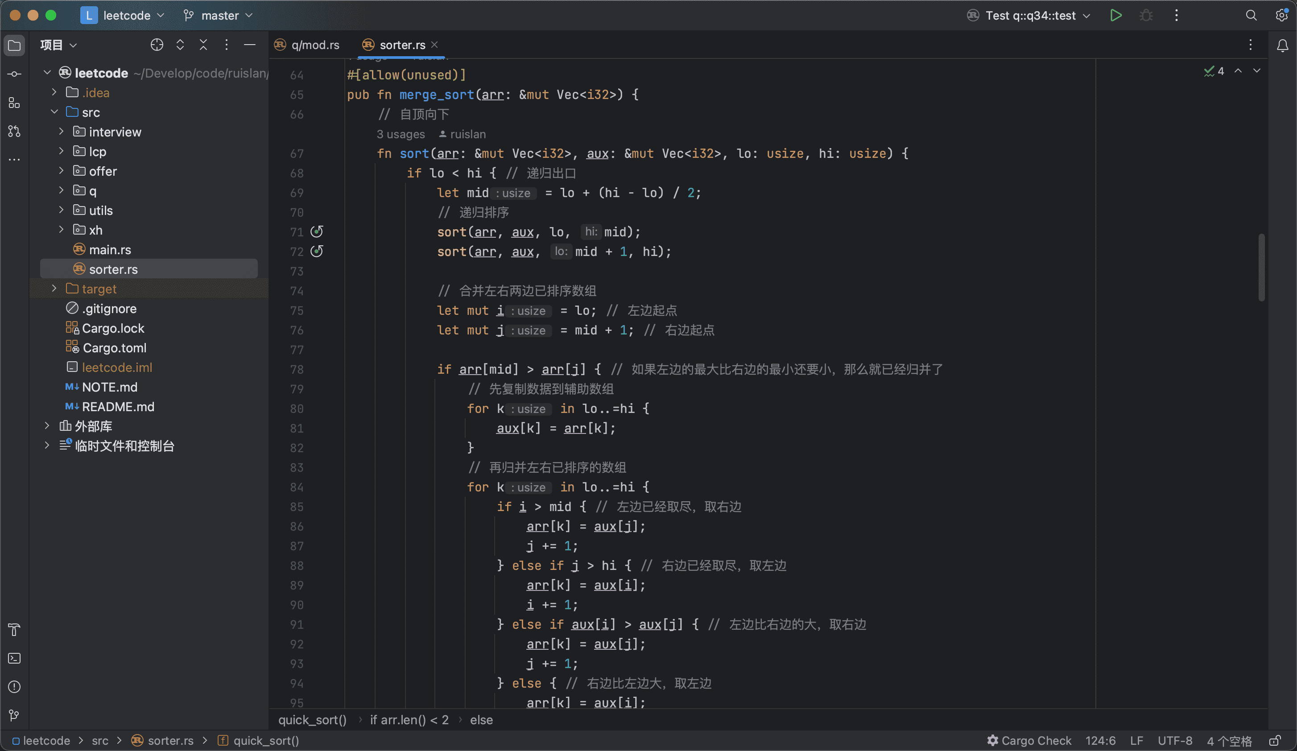Click the 3 usages inlay link
The image size is (1297, 751).
401,134
